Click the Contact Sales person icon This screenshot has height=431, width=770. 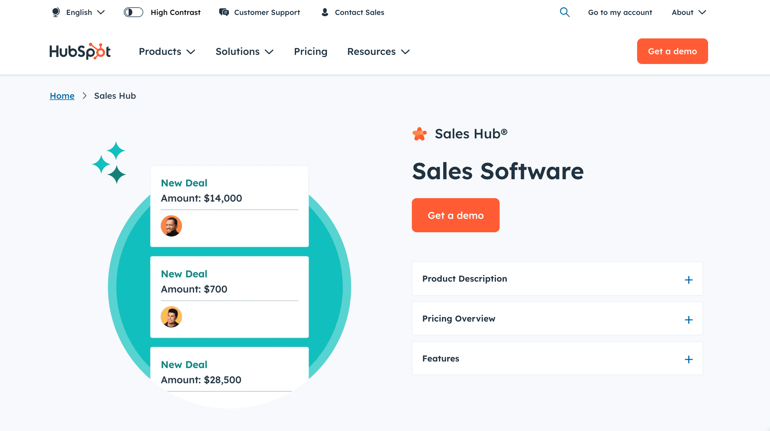325,12
